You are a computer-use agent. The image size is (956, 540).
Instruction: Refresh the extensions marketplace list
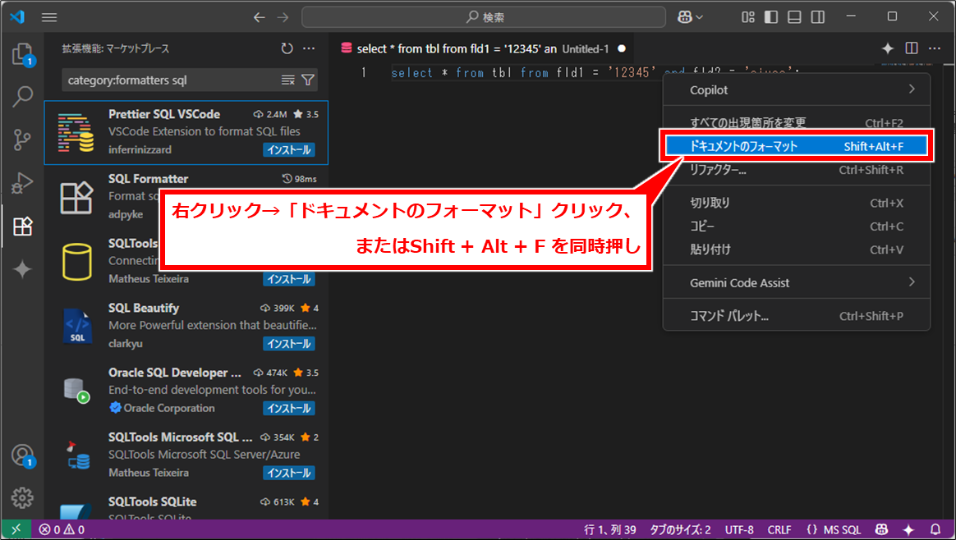pyautogui.click(x=287, y=48)
